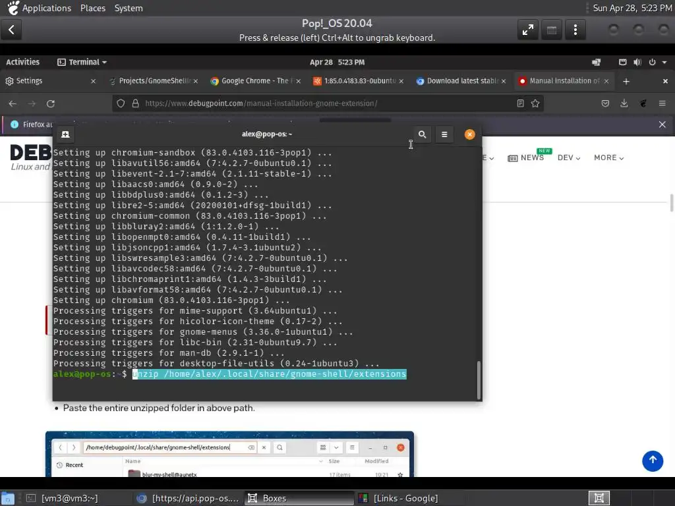Open the Boxes three-dot menu
The image size is (675, 506).
click(x=575, y=30)
